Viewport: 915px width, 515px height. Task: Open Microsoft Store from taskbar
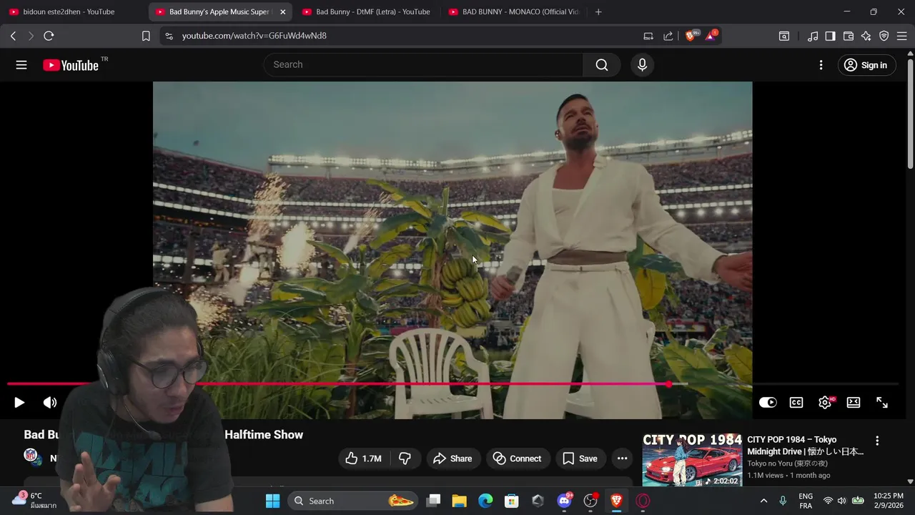pos(512,501)
